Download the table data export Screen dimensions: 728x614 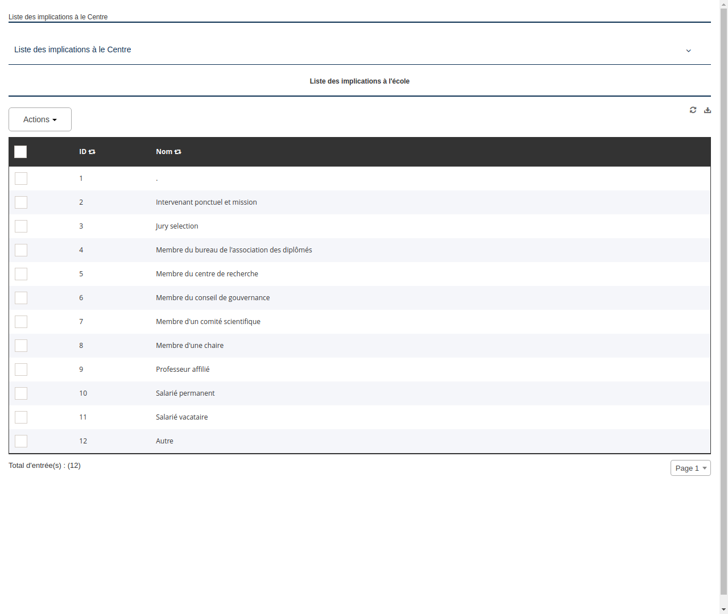[707, 110]
